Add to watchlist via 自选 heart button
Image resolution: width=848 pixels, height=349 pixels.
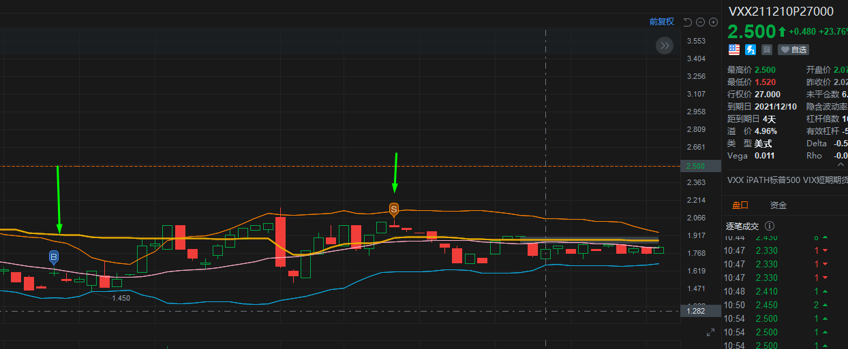coord(793,50)
